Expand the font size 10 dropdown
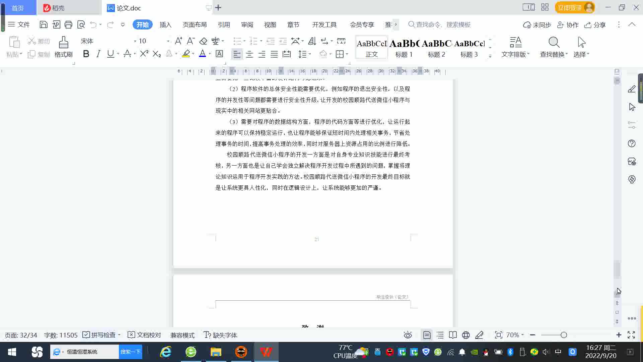Viewport: 643px width, 362px height. [168, 41]
